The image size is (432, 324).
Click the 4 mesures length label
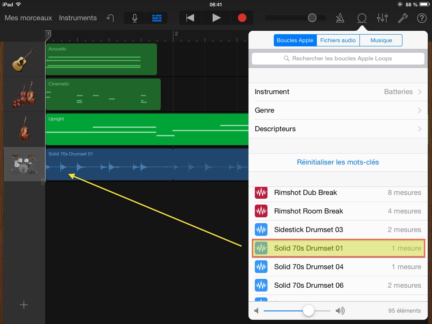pyautogui.click(x=405, y=211)
